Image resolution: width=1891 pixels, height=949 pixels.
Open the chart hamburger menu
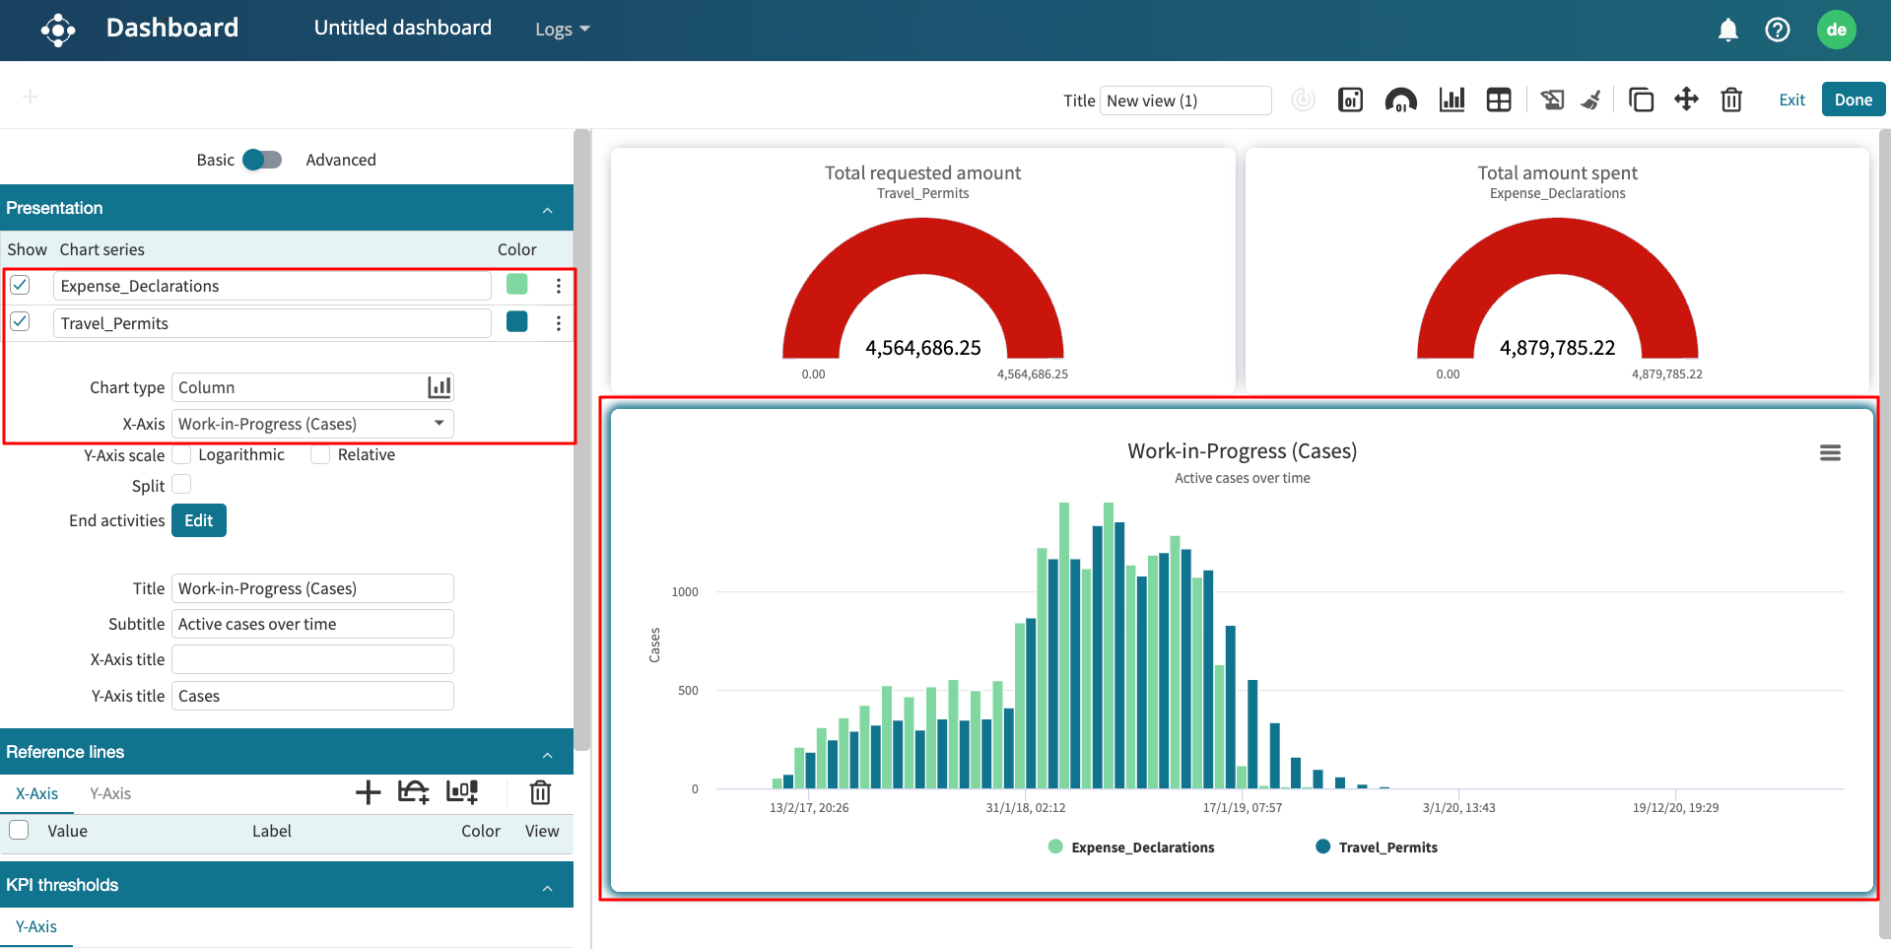click(x=1830, y=452)
